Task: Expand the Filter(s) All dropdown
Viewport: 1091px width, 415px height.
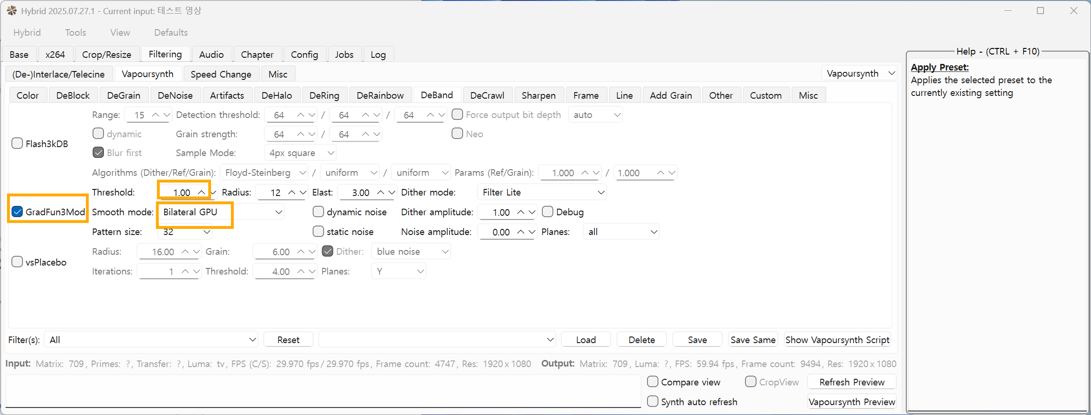Action: [x=151, y=340]
